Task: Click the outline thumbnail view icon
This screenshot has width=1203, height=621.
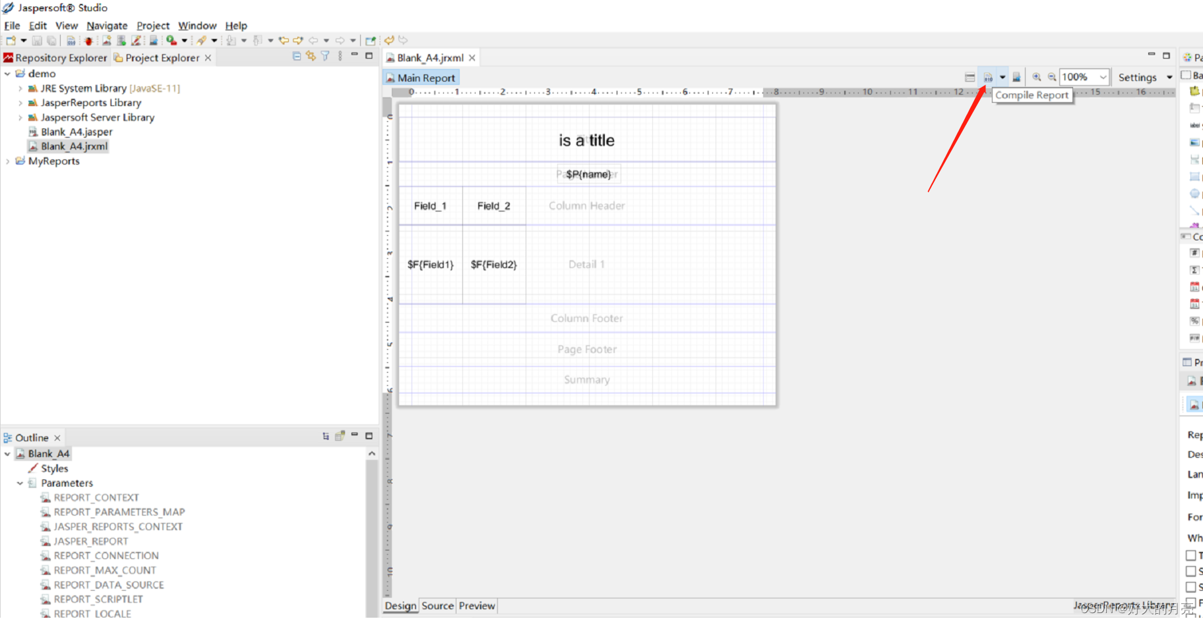Action: [x=340, y=436]
